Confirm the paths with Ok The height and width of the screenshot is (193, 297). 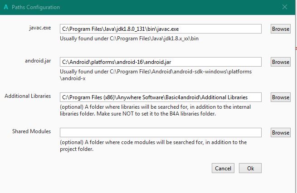tap(250, 169)
